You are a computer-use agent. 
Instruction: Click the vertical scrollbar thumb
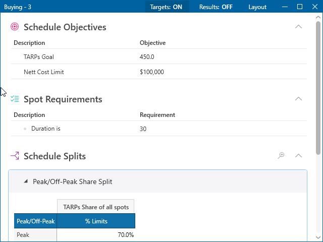pos(318,88)
